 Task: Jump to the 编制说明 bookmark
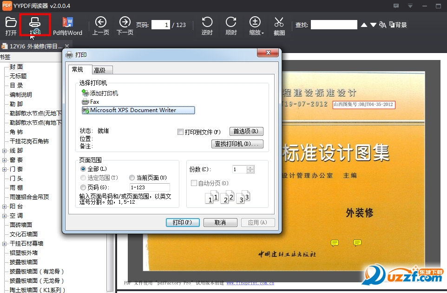pos(21,95)
